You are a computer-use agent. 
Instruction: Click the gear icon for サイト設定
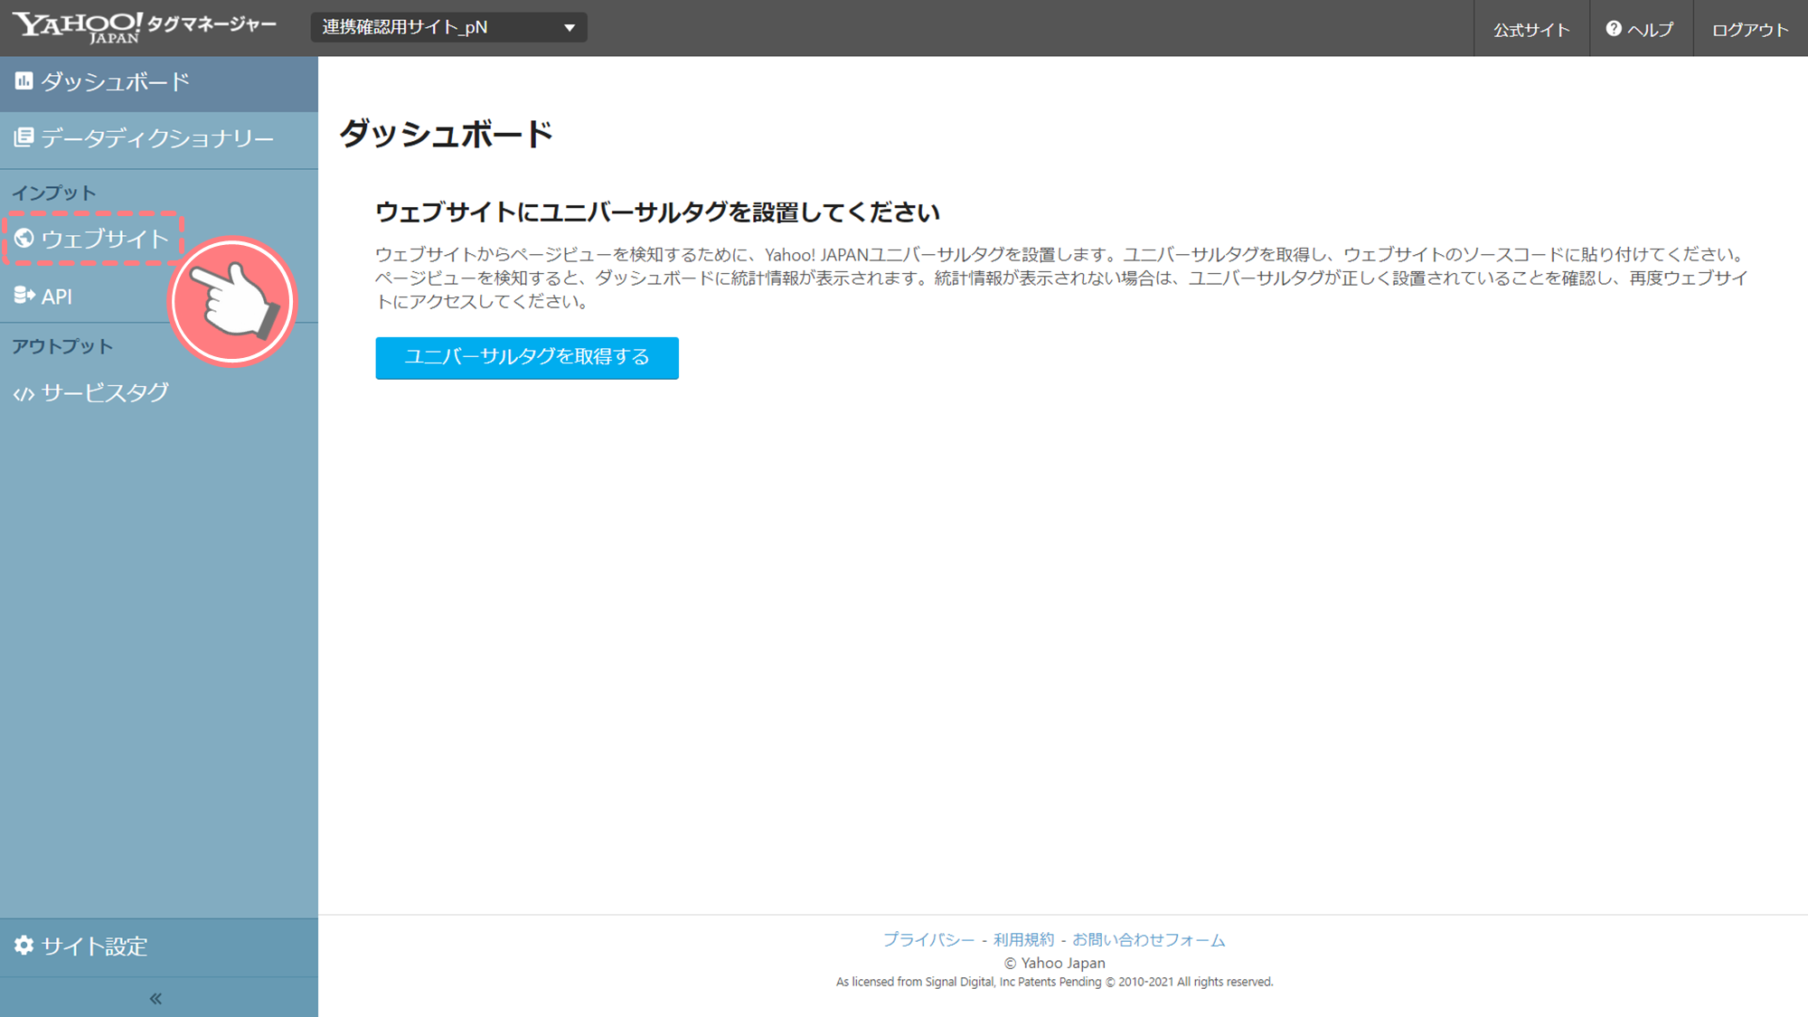pyautogui.click(x=24, y=946)
